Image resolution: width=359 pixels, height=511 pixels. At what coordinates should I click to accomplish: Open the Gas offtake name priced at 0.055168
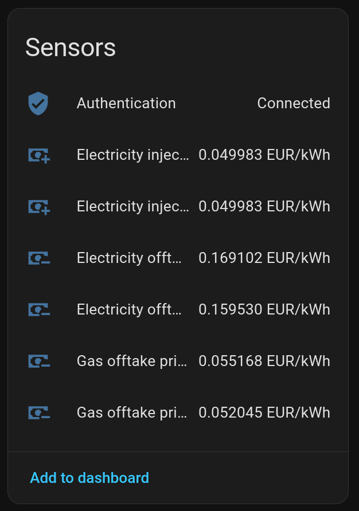tap(132, 361)
